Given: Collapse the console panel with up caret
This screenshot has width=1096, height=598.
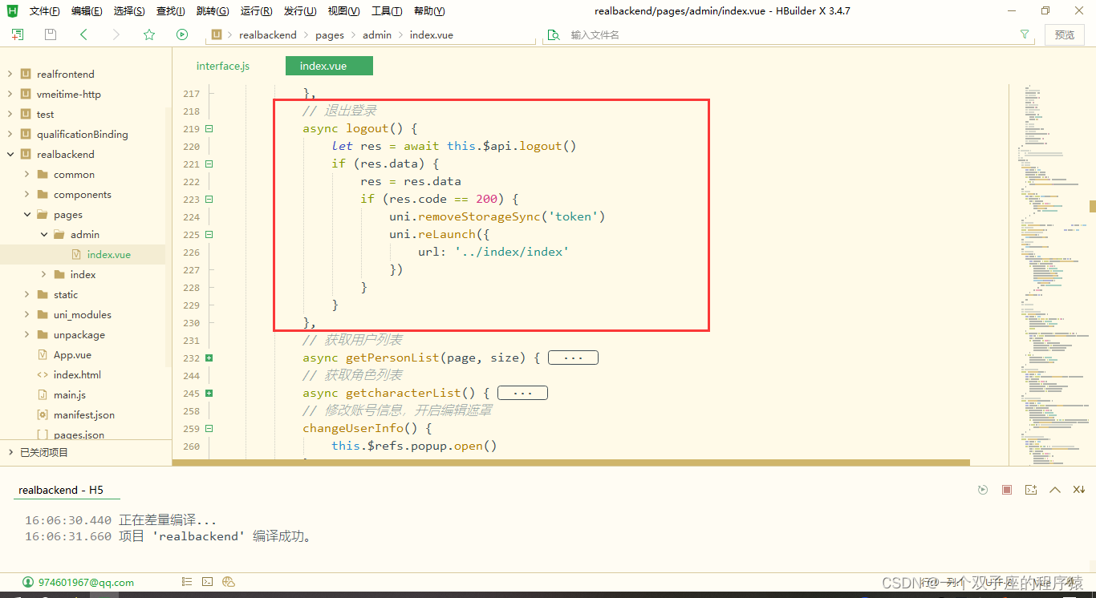Looking at the screenshot, I should click(x=1055, y=490).
